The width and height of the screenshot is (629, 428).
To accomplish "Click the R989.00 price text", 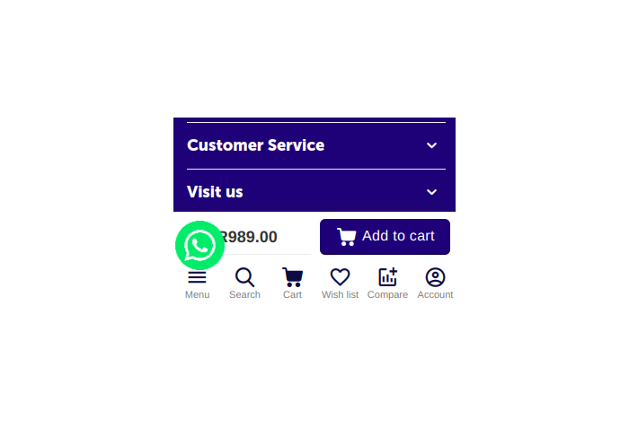I will (x=249, y=237).
